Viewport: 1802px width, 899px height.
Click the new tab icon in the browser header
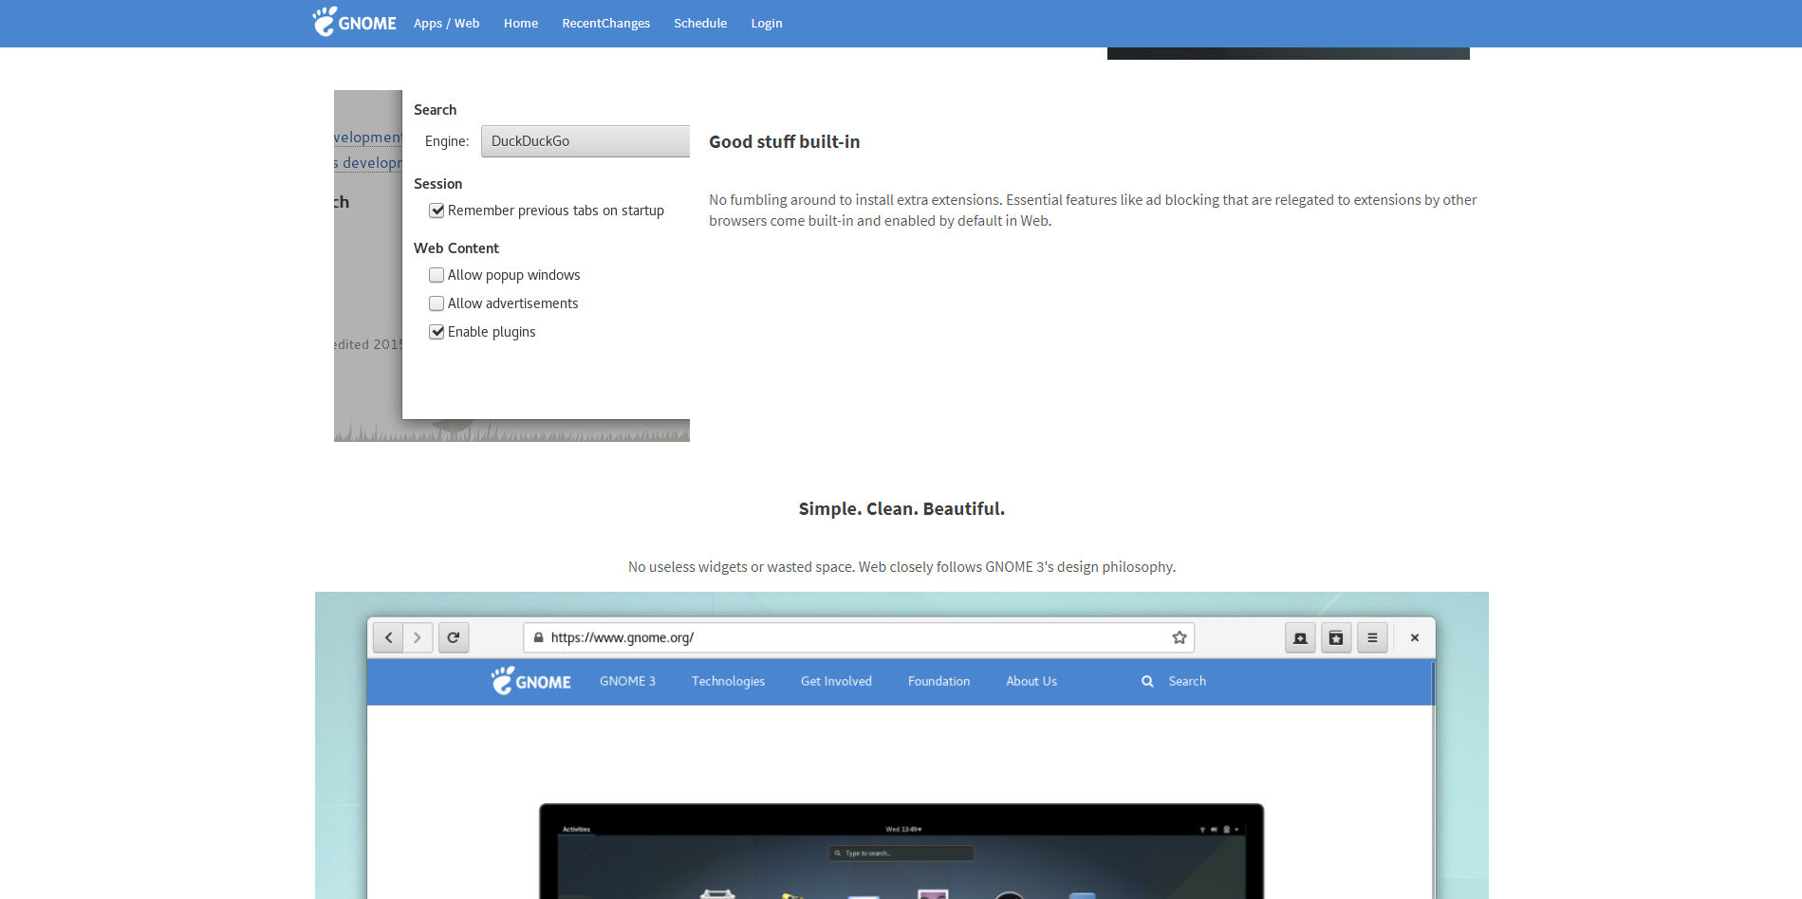click(1300, 638)
